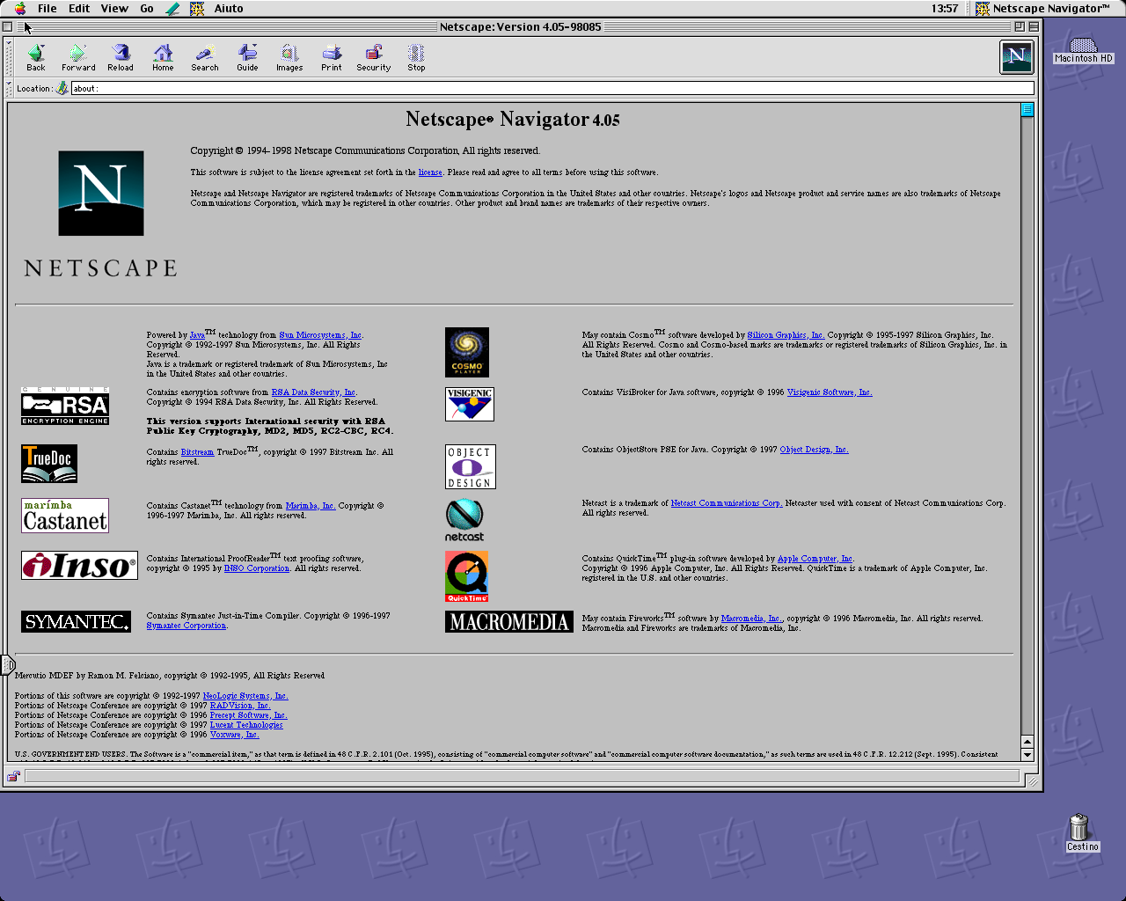Open the Netscape bookmarks menu icon in the menu bar
Viewport: 1126px width, 901px height.
pyautogui.click(x=197, y=8)
